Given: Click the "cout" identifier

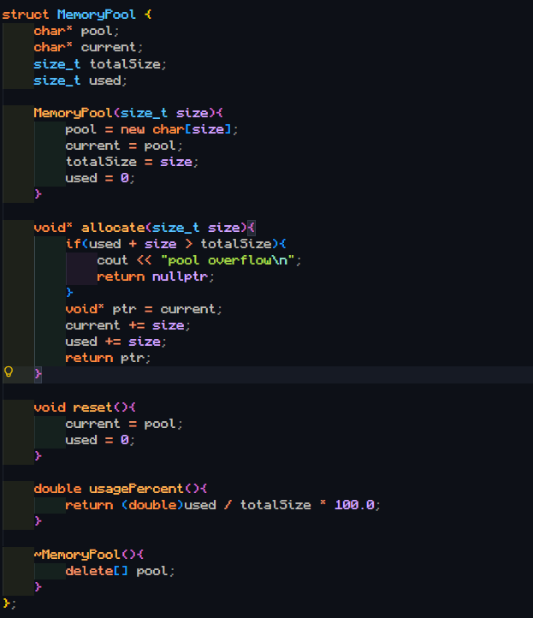Looking at the screenshot, I should [x=113, y=260].
